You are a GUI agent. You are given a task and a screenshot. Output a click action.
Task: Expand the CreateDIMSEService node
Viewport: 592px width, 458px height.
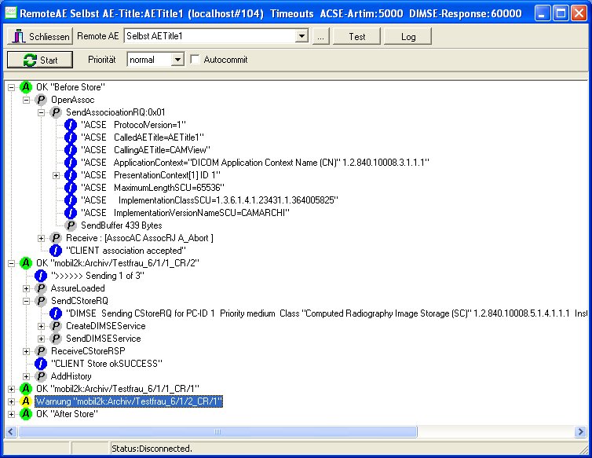tap(41, 326)
